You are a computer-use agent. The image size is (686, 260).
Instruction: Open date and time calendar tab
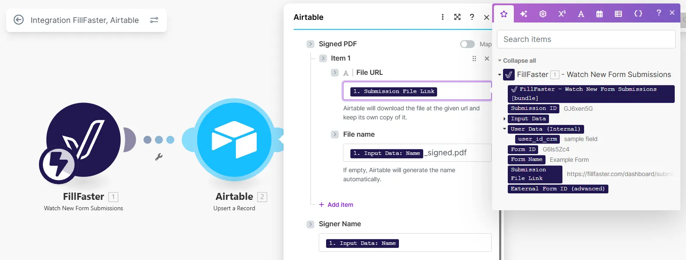click(600, 14)
